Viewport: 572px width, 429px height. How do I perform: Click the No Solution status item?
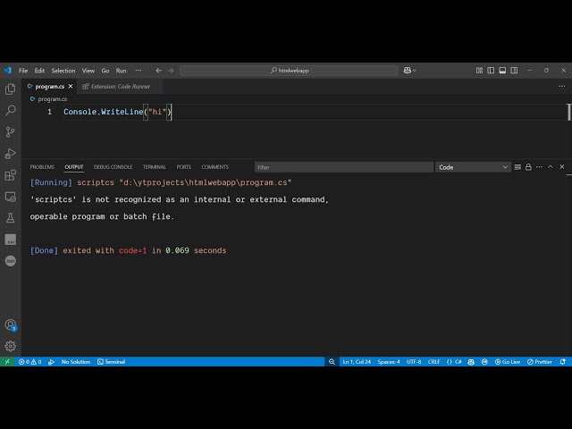point(75,361)
